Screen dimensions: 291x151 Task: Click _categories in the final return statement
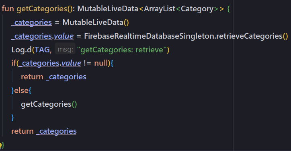click(x=56, y=131)
